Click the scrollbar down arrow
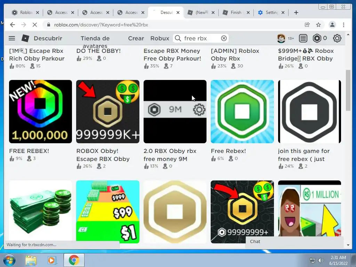 [348, 245]
